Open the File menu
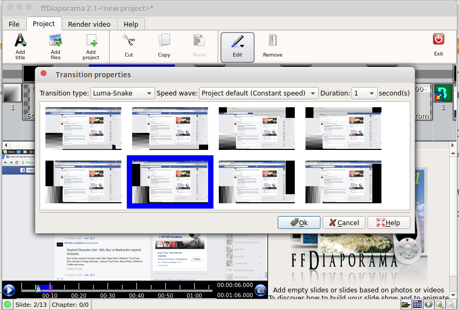 click(13, 24)
